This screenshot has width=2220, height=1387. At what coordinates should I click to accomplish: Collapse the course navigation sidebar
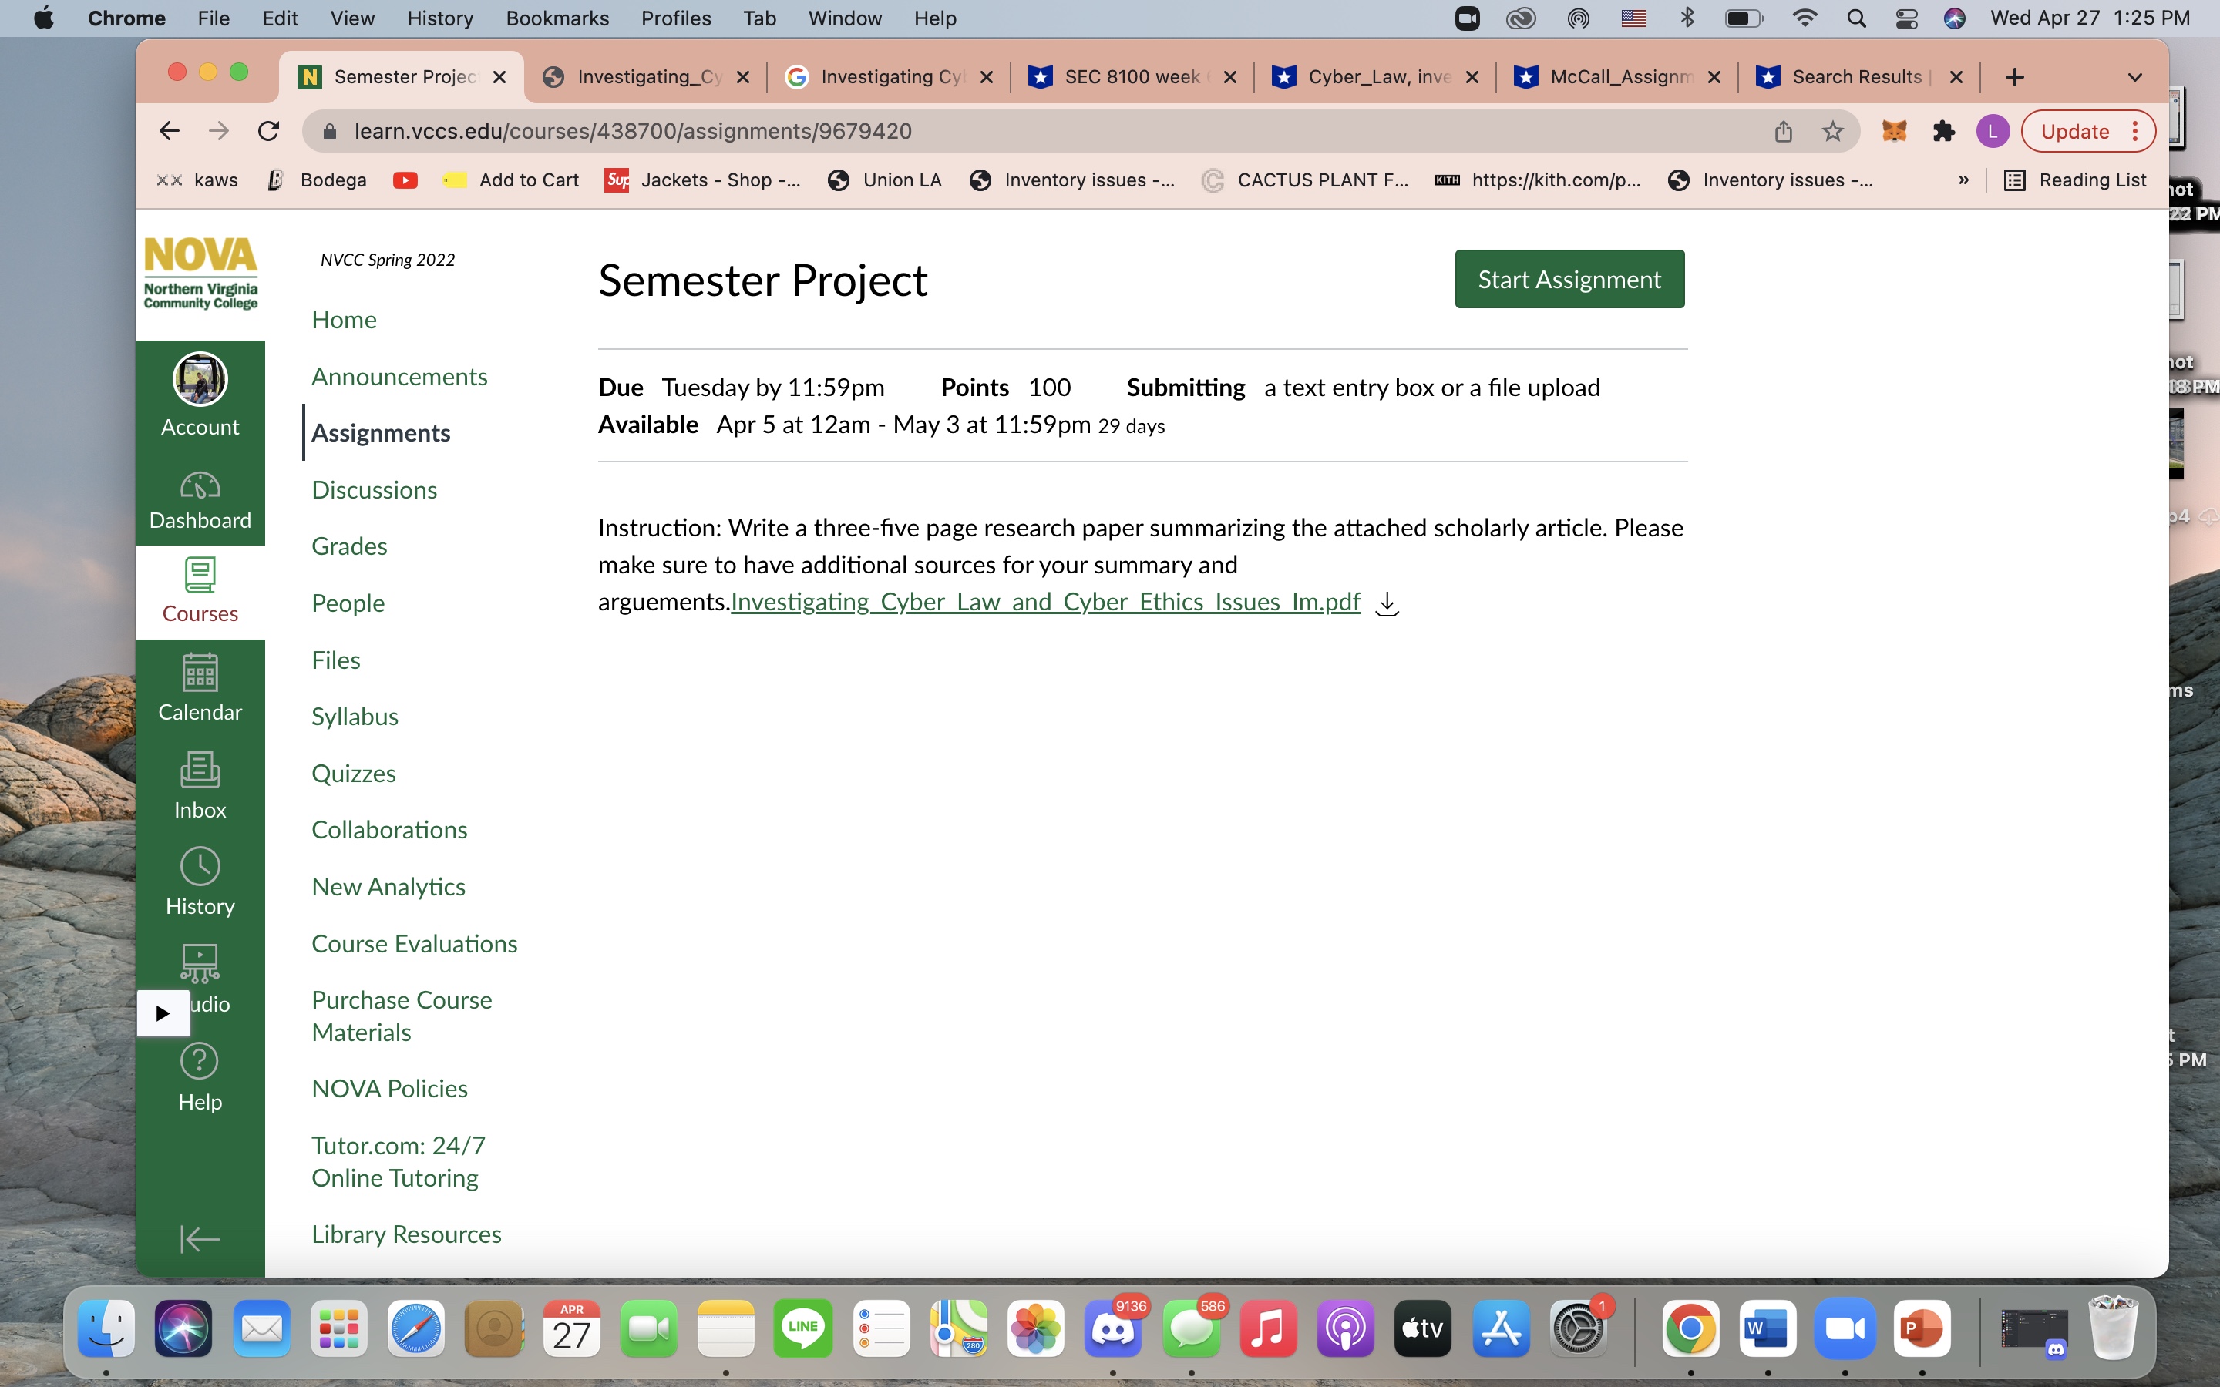(x=199, y=1238)
